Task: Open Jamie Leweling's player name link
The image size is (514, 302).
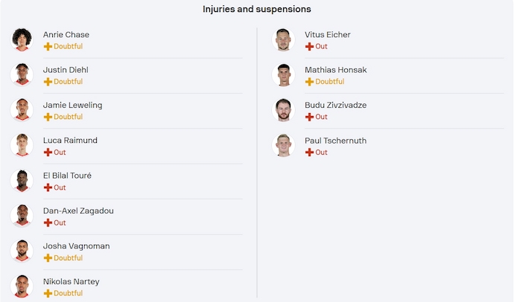Action: 72,105
